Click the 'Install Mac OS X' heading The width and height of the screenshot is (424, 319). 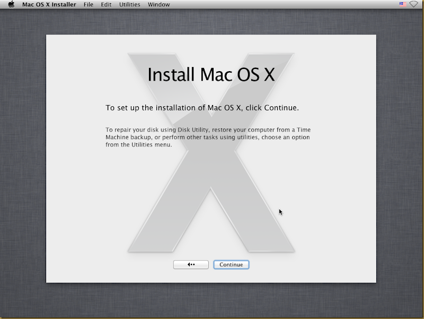coord(211,74)
